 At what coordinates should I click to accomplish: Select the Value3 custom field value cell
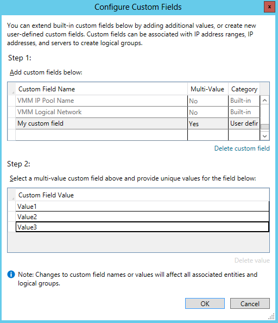coord(142,227)
